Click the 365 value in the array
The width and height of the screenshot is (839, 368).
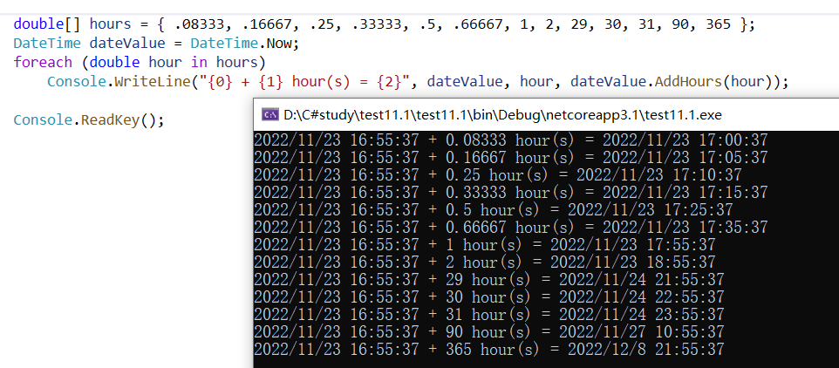pos(719,24)
